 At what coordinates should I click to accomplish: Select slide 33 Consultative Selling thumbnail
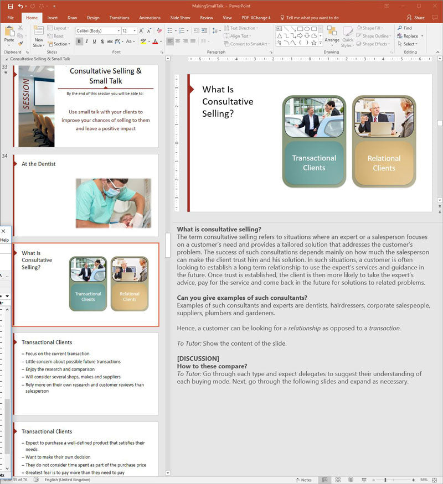pos(86,106)
